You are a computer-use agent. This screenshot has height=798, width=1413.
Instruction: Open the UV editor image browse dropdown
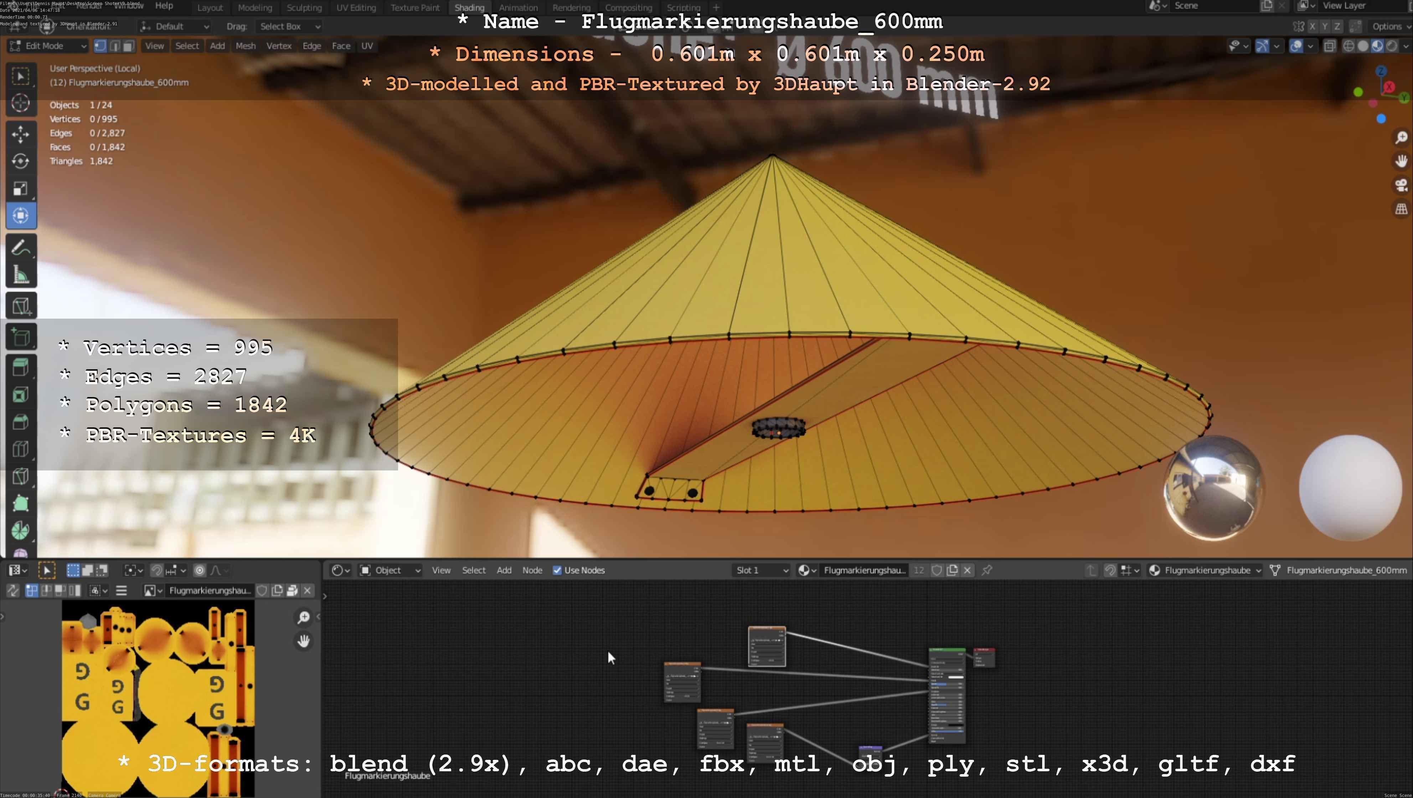click(x=153, y=591)
